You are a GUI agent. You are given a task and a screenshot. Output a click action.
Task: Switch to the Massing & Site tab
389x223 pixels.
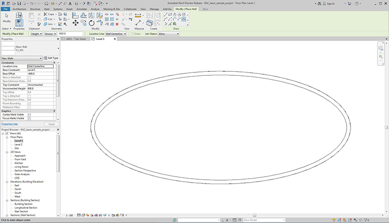tap(111, 9)
